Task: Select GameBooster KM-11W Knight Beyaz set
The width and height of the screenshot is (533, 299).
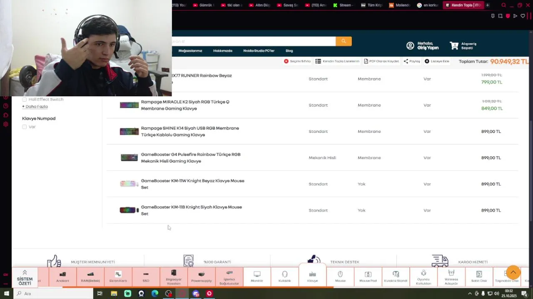Action: 192,184
